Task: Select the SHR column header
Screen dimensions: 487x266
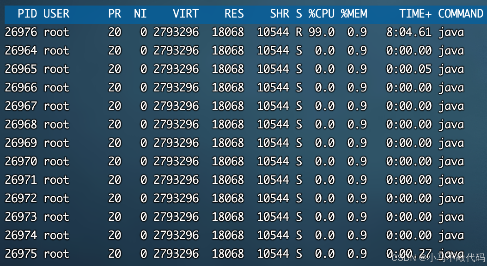Action: point(280,14)
